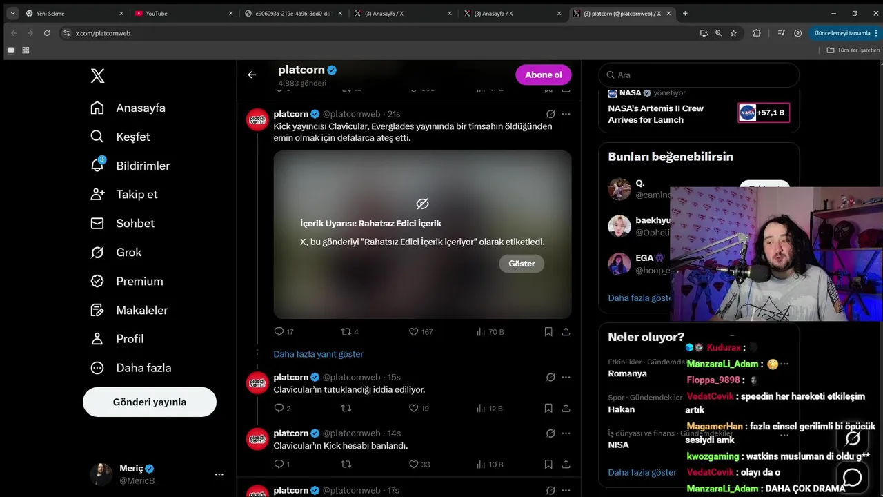
Task: Share the 15s post
Action: click(566, 408)
